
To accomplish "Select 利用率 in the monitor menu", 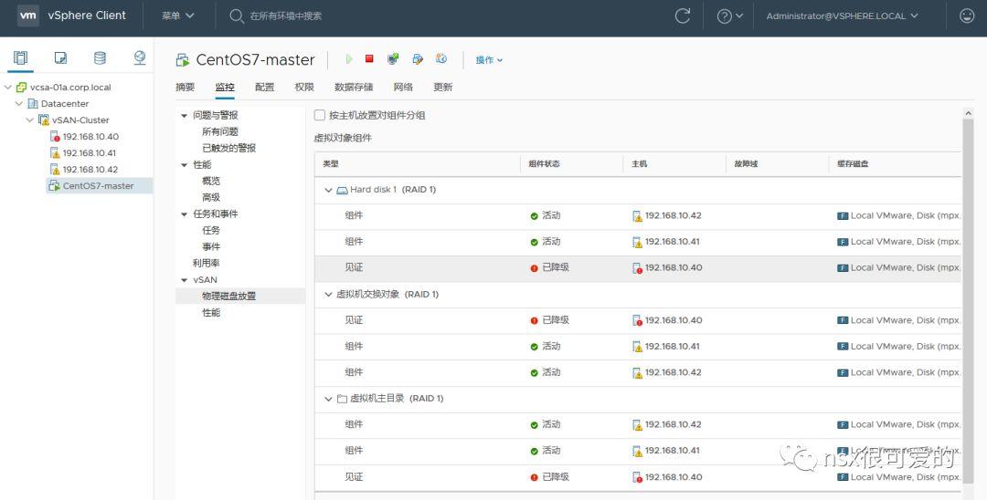I will coord(206,263).
